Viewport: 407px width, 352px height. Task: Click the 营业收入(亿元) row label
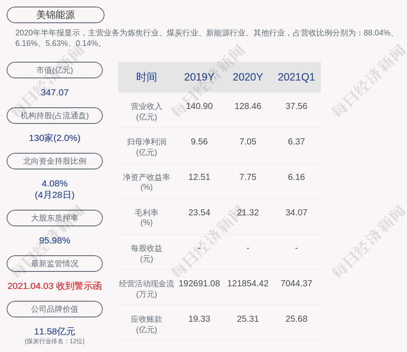[x=146, y=112]
